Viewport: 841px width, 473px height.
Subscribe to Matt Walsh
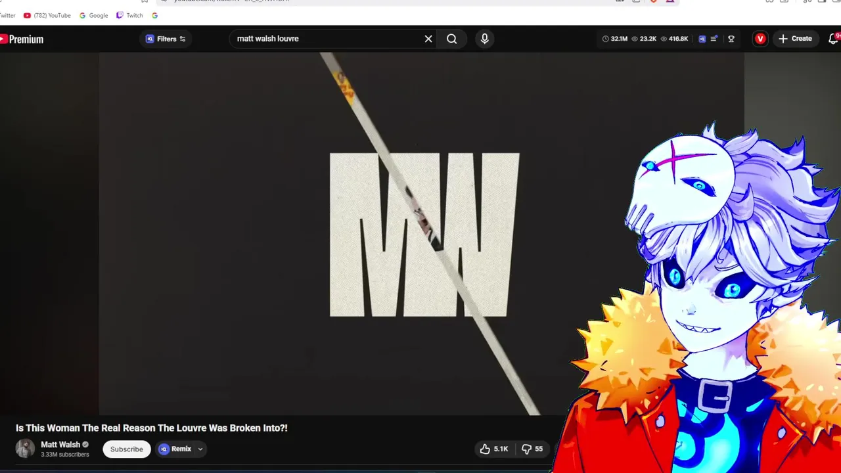point(126,449)
